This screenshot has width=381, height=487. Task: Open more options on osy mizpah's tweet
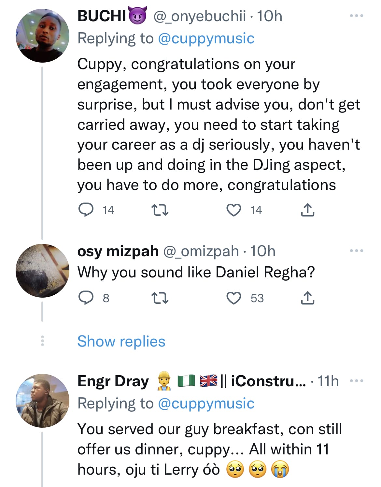[x=356, y=251]
